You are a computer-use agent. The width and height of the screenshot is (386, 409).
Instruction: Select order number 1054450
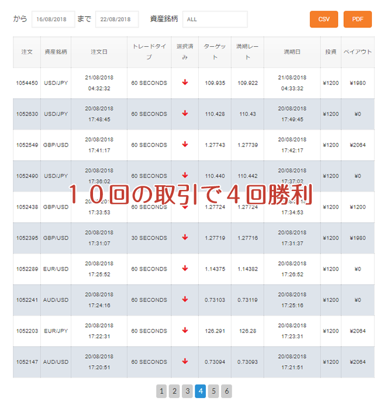(27, 83)
